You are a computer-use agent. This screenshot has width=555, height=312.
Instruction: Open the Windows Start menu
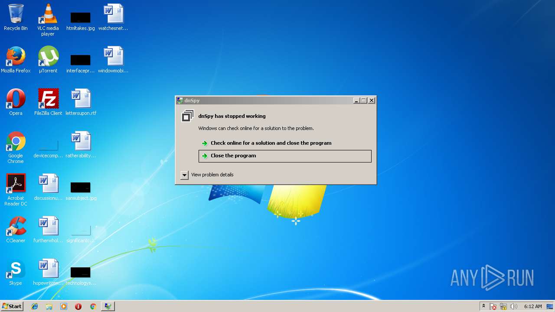(12, 306)
